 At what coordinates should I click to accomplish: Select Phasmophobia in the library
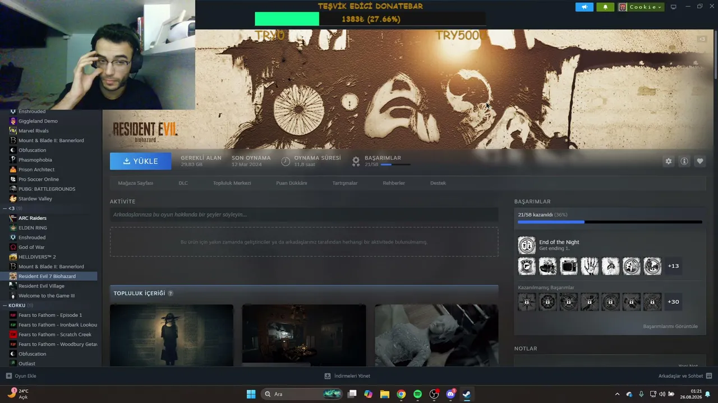click(49, 160)
